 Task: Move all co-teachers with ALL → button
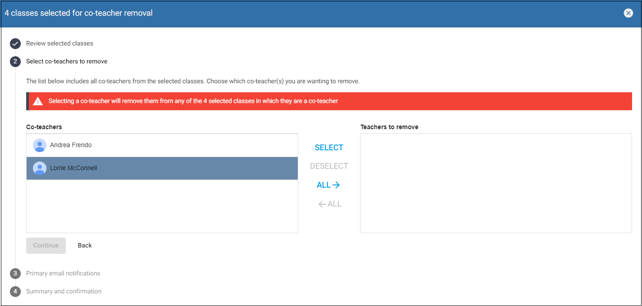click(328, 185)
